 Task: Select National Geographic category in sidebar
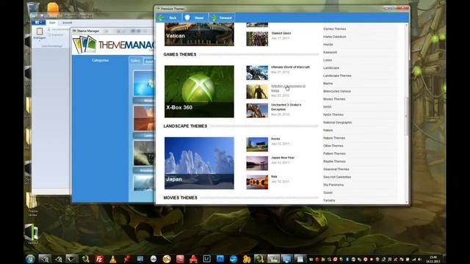[x=338, y=122]
